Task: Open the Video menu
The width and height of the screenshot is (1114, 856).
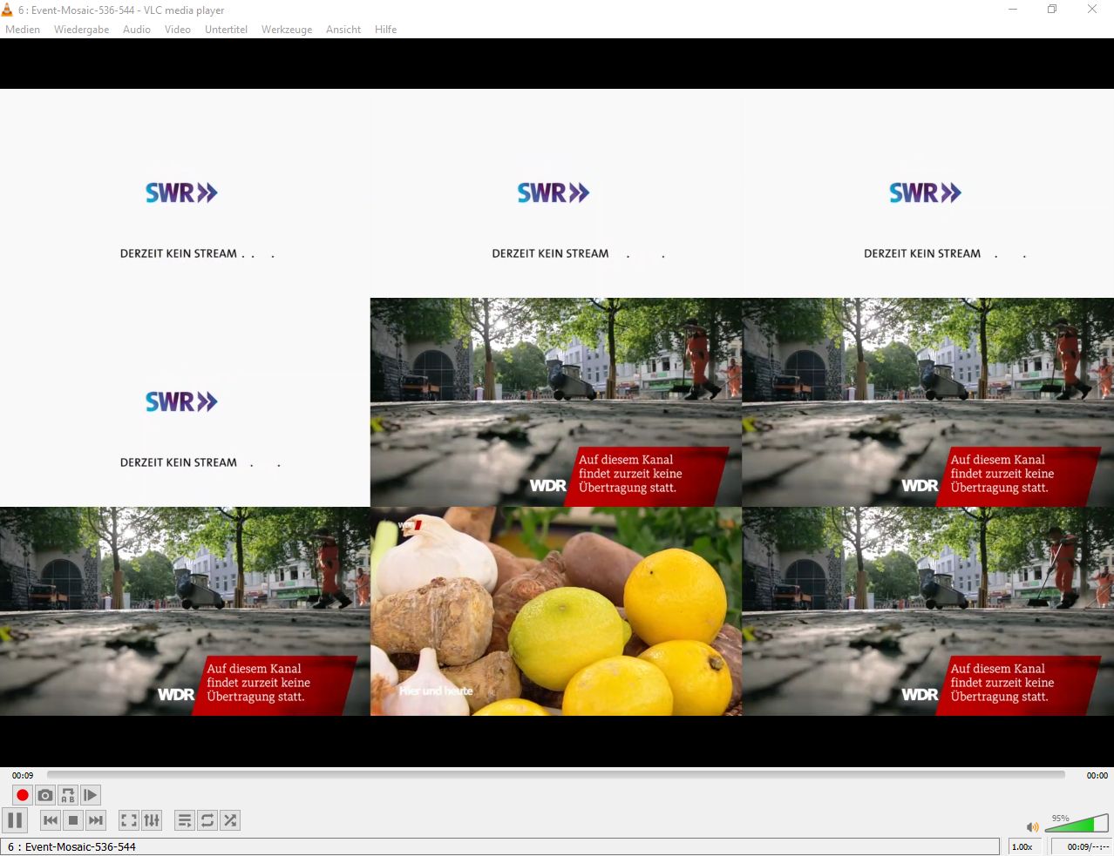Action: pos(178,30)
